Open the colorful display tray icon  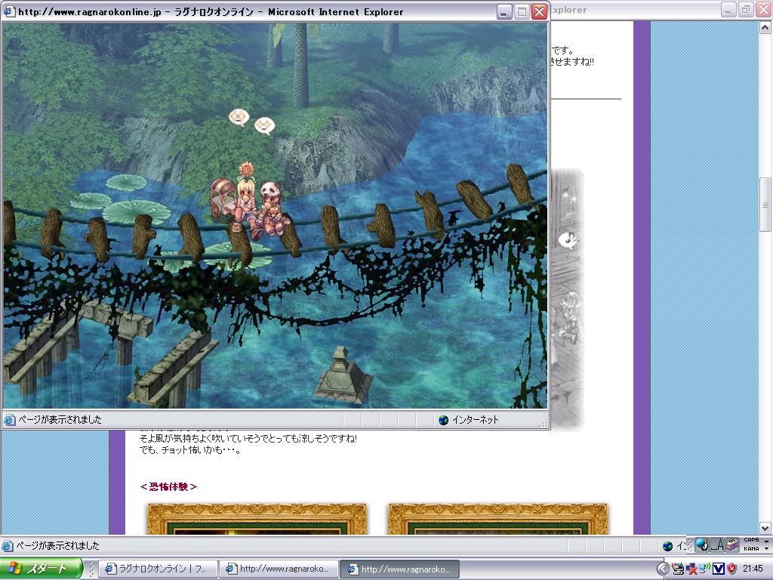click(x=678, y=569)
